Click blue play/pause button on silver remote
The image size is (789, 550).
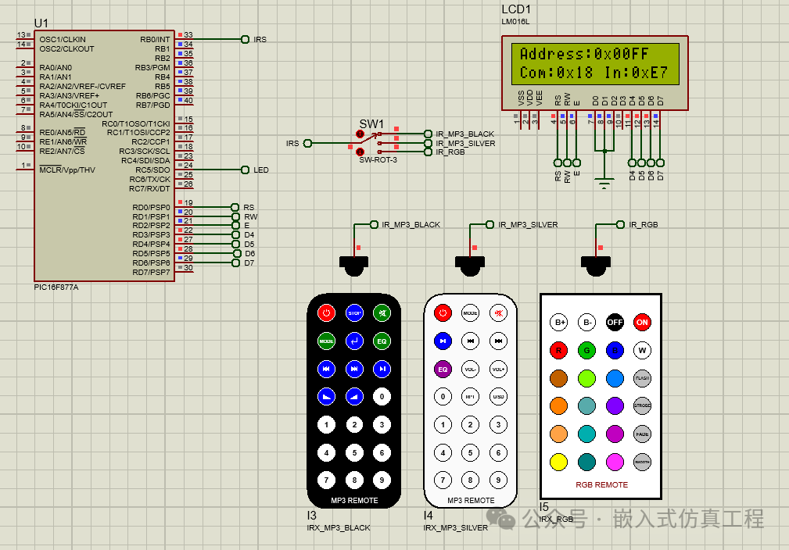point(443,341)
